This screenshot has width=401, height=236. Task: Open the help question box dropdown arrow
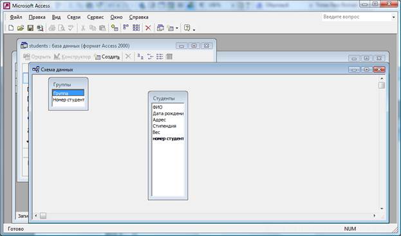tap(393, 17)
